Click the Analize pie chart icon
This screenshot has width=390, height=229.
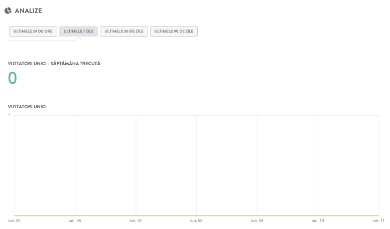point(8,11)
